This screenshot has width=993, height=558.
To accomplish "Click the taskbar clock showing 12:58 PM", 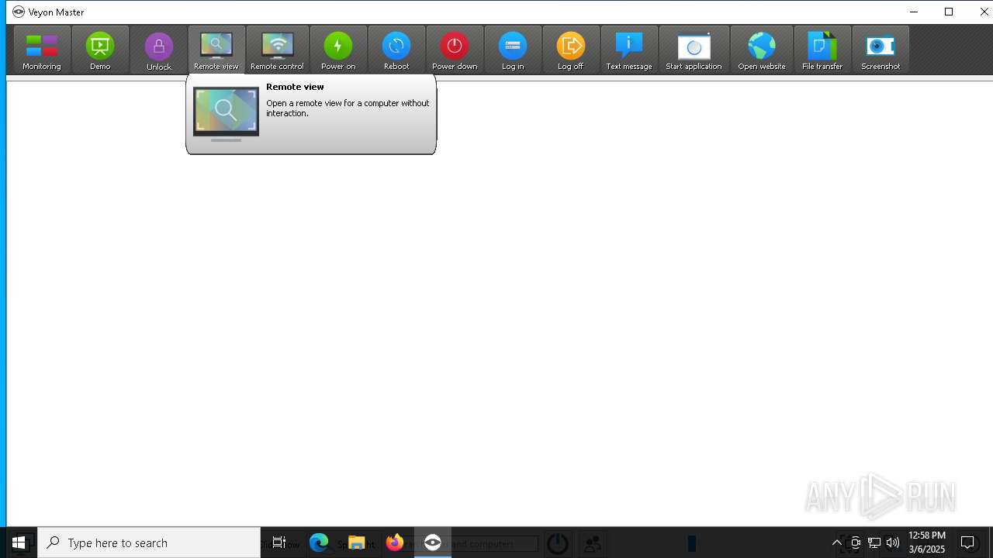I will point(927,542).
